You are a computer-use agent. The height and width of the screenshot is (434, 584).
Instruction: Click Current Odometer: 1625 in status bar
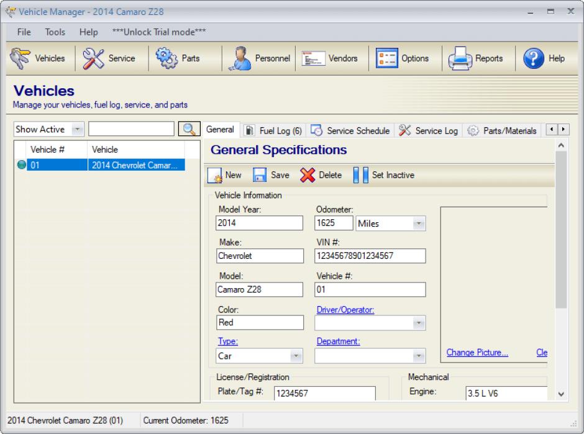(x=186, y=420)
